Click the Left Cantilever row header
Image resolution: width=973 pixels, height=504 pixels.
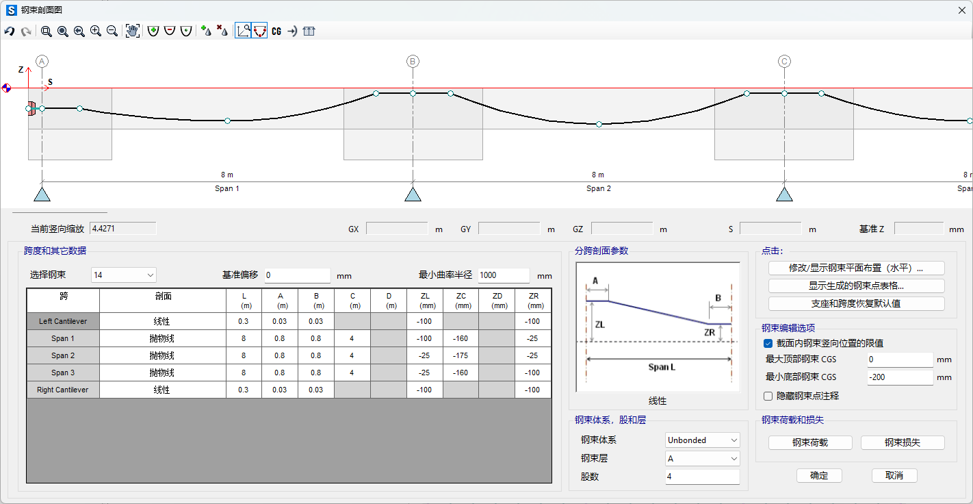tap(63, 321)
